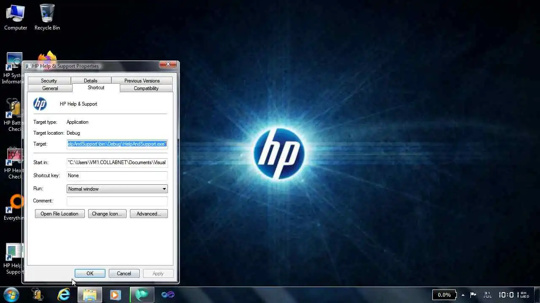Screen dimensions: 540x303
Task: Click the HP Help & Support name field
Action: pos(78,104)
